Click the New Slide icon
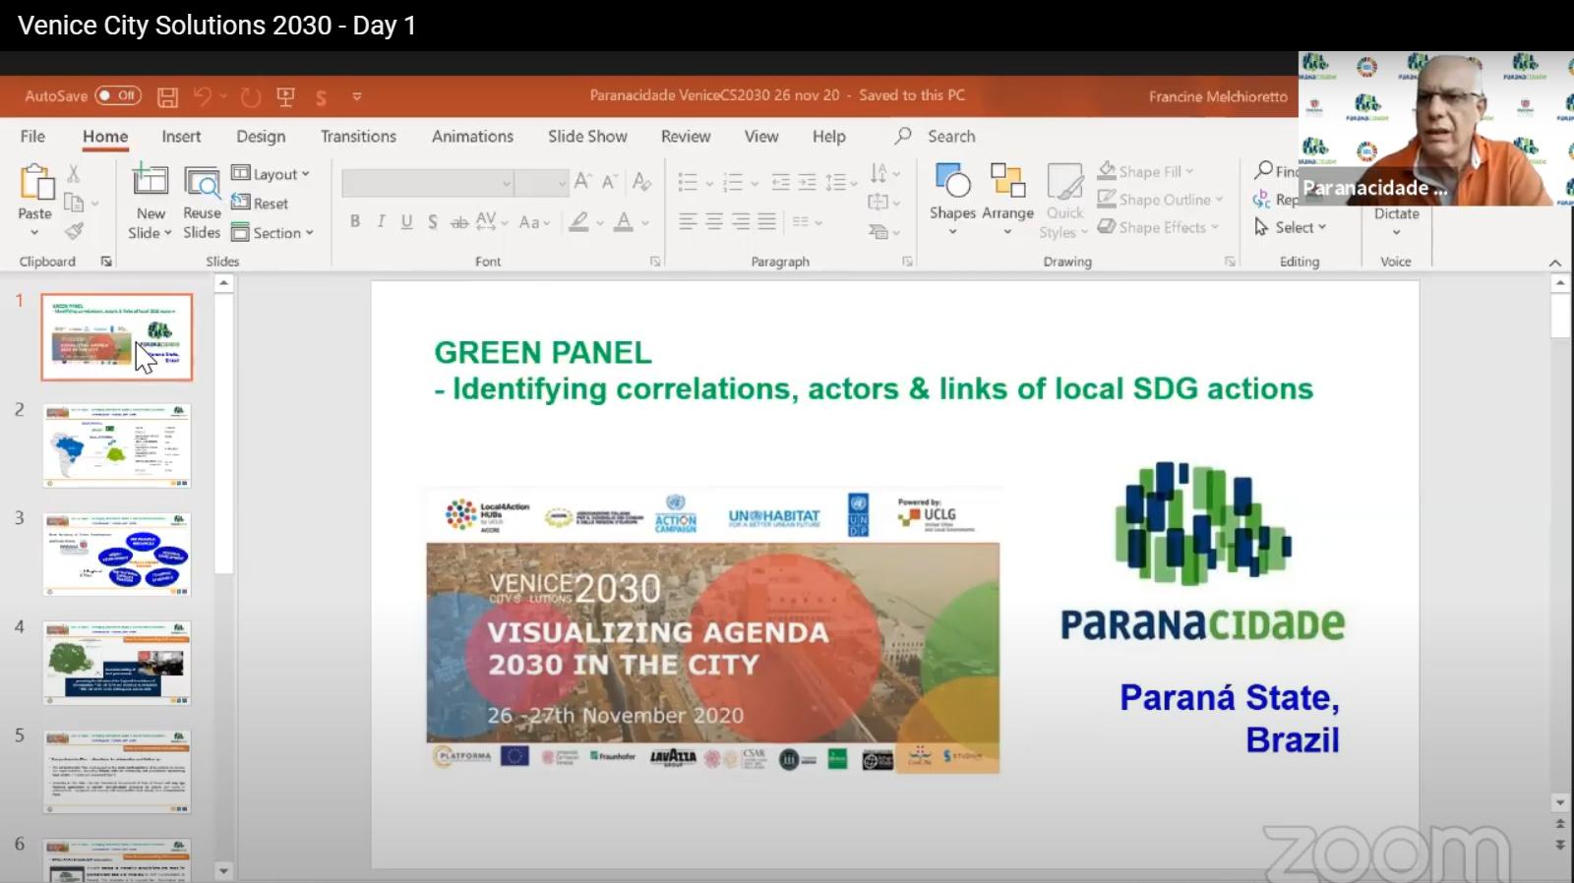The height and width of the screenshot is (883, 1574). 150,183
